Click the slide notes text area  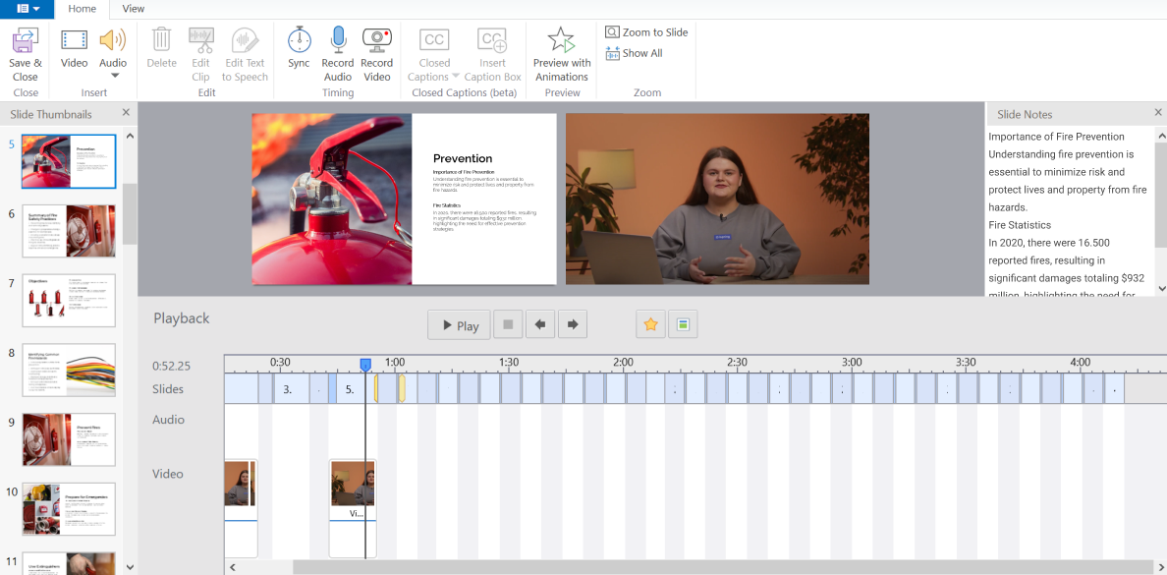pyautogui.click(x=1070, y=212)
